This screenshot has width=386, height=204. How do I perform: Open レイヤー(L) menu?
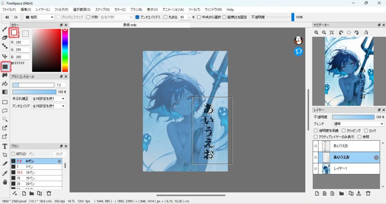(x=43, y=9)
